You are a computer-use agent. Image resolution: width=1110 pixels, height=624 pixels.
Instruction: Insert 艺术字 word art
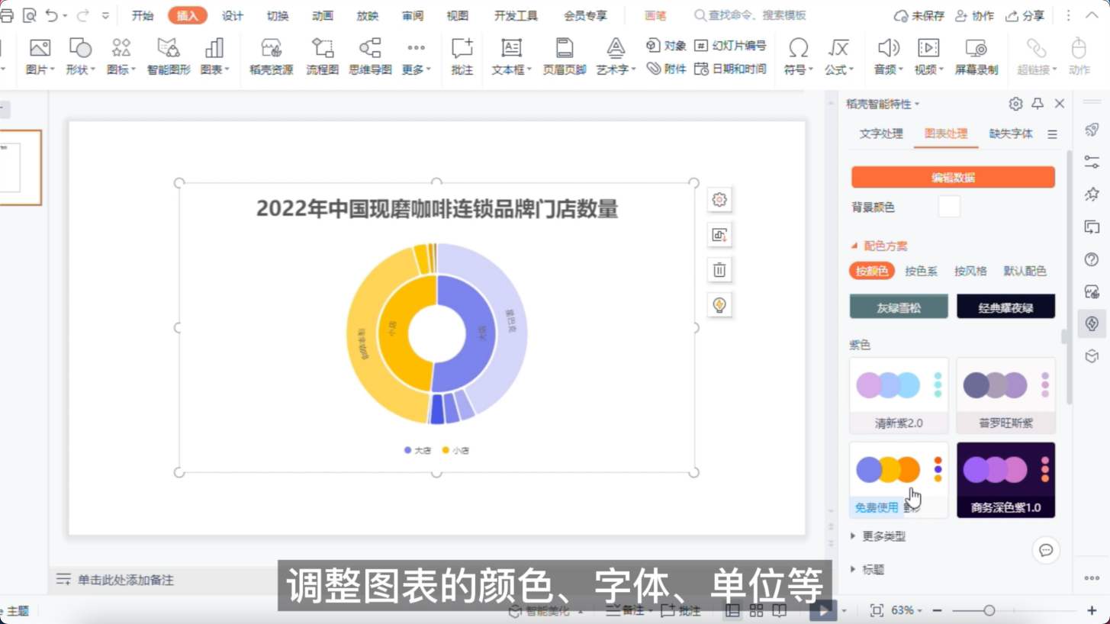616,56
